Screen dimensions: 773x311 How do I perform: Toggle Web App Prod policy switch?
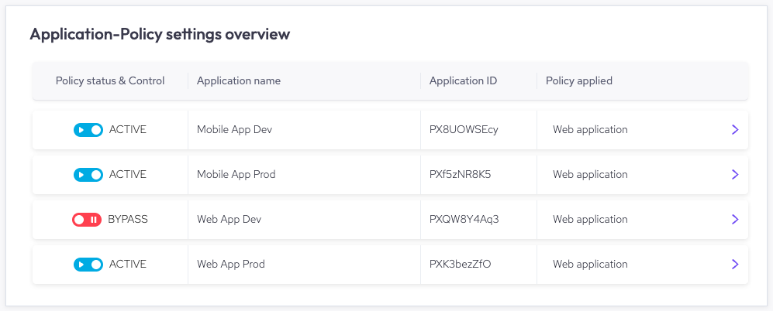click(x=88, y=265)
